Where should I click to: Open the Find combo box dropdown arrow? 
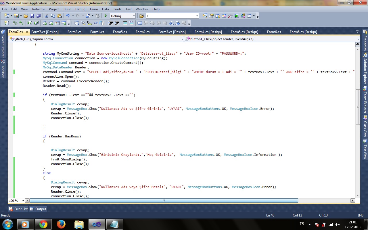pos(197,16)
